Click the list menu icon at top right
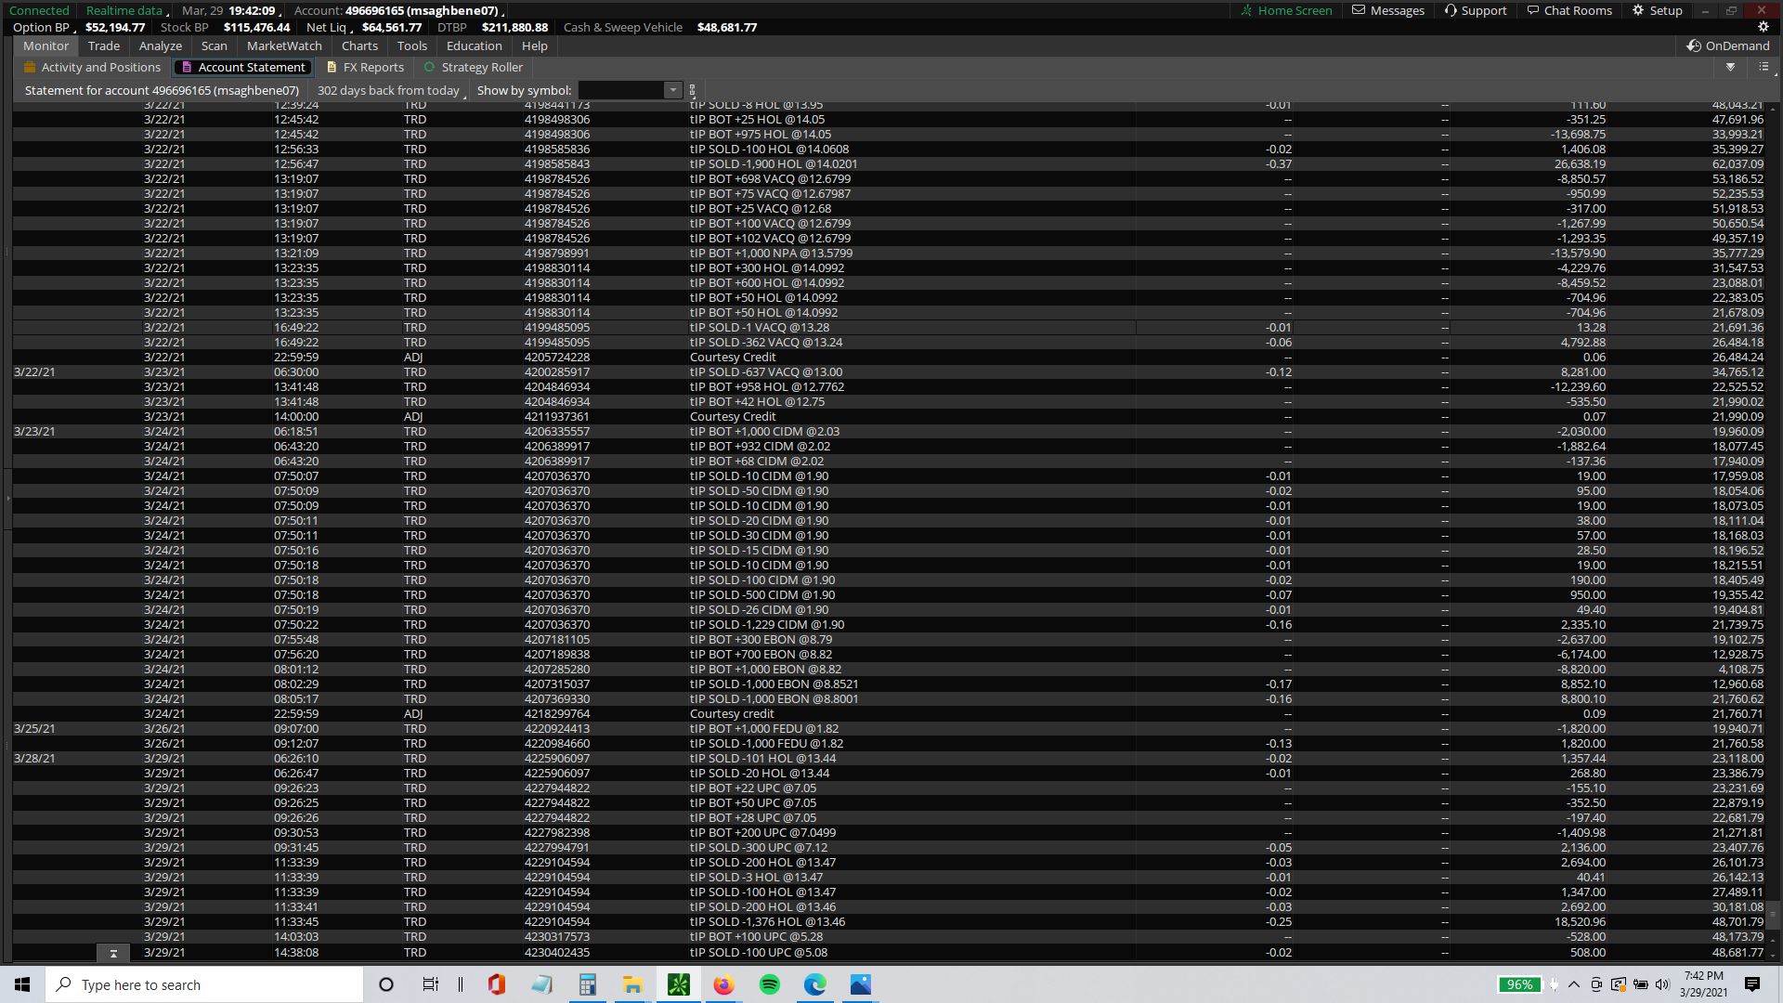Viewport: 1783px width, 1003px height. click(1763, 67)
